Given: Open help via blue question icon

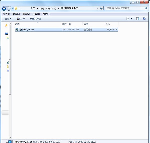Looking at the screenshot, I should 144,19.
